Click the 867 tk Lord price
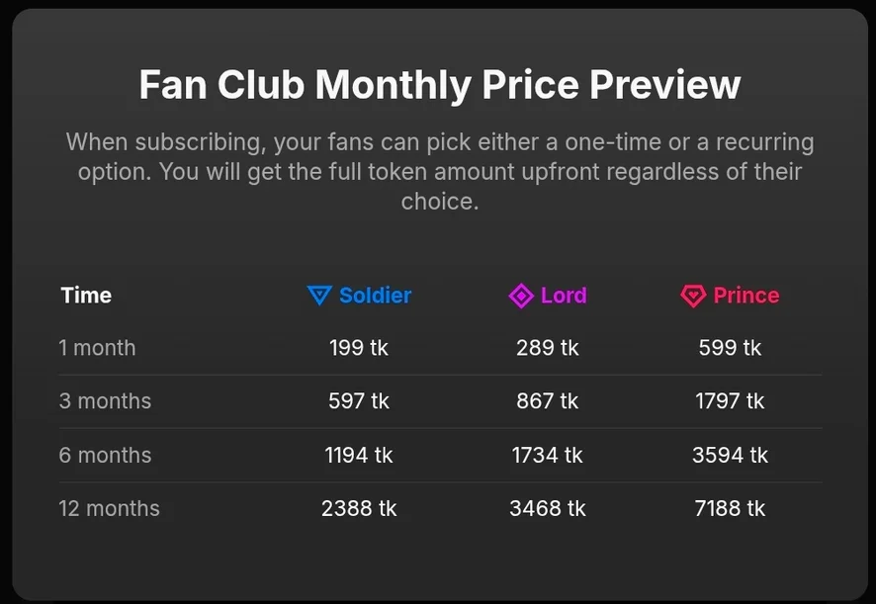Image resolution: width=876 pixels, height=604 pixels. [548, 401]
